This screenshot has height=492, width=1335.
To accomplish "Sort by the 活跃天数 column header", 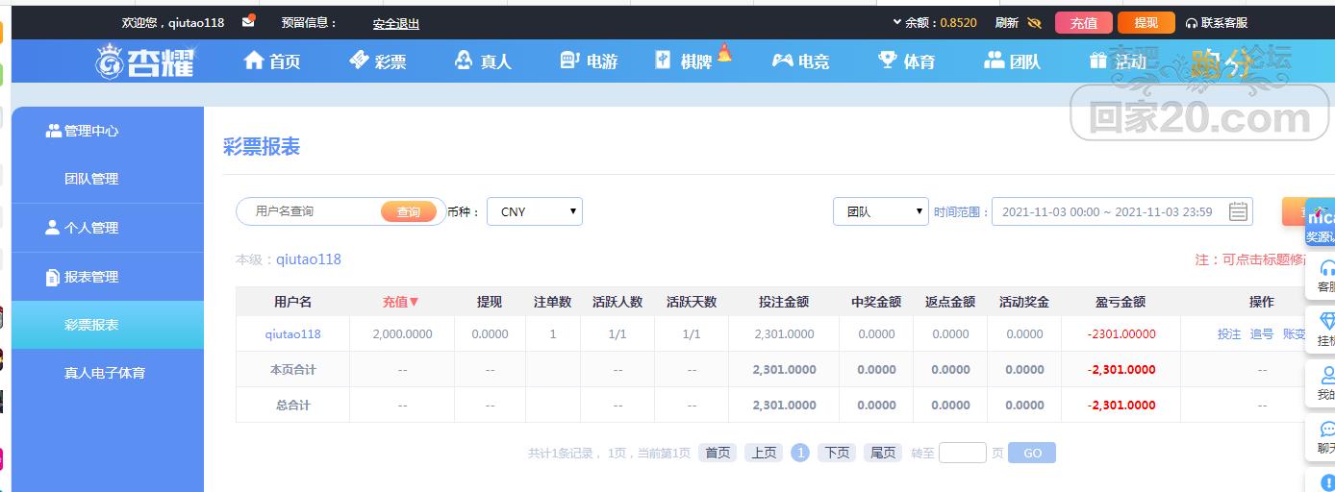I will pyautogui.click(x=692, y=302).
